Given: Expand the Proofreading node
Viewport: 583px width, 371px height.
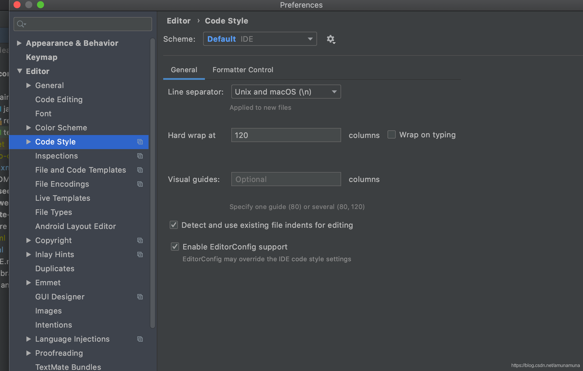Looking at the screenshot, I should pos(28,353).
